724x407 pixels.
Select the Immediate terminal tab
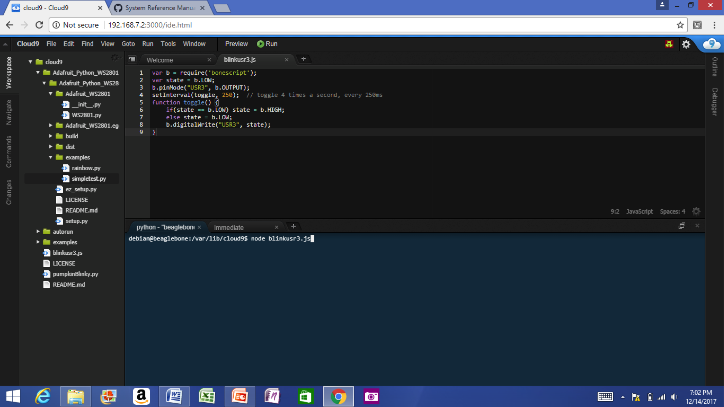(x=229, y=227)
